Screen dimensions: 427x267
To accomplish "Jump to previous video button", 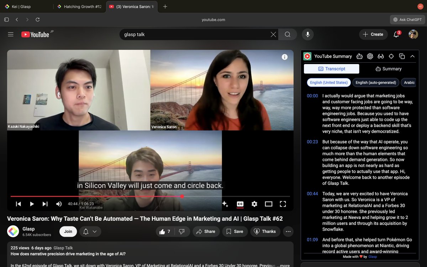I will click(18, 204).
